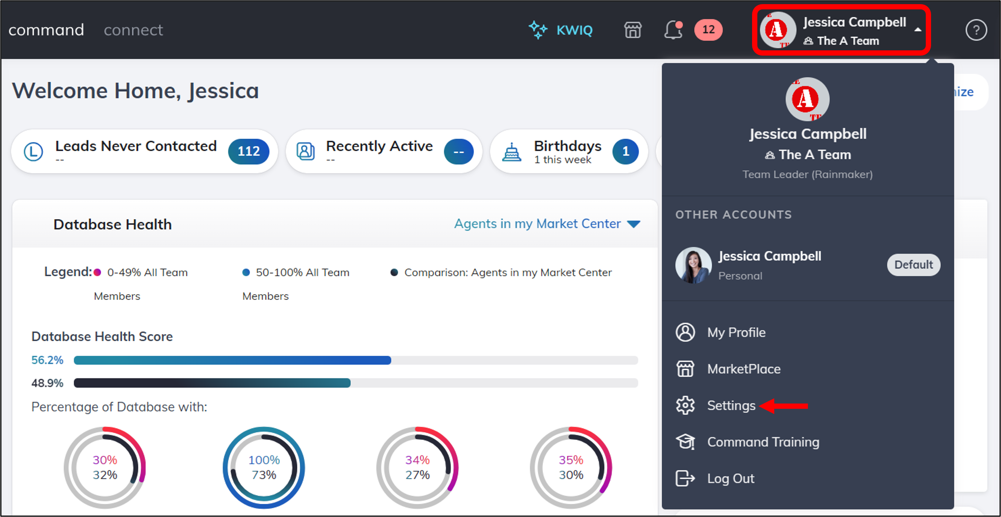Click the Log Out exit icon

click(685, 478)
